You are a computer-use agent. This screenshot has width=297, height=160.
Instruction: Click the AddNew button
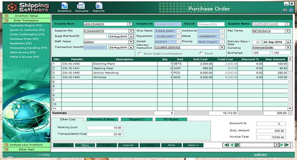[64, 145]
